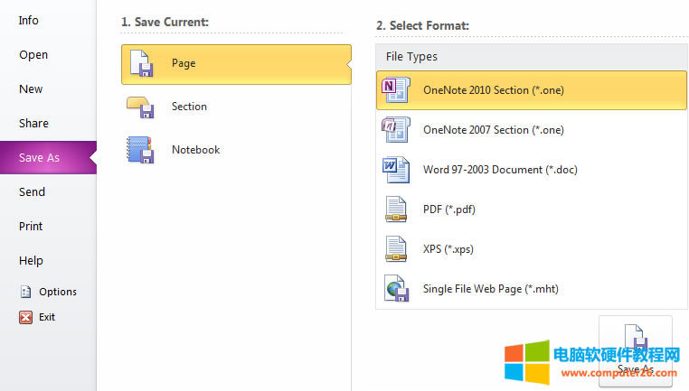Select New in the backstage menu
Image resolution: width=689 pixels, height=391 pixels.
pyautogui.click(x=31, y=88)
